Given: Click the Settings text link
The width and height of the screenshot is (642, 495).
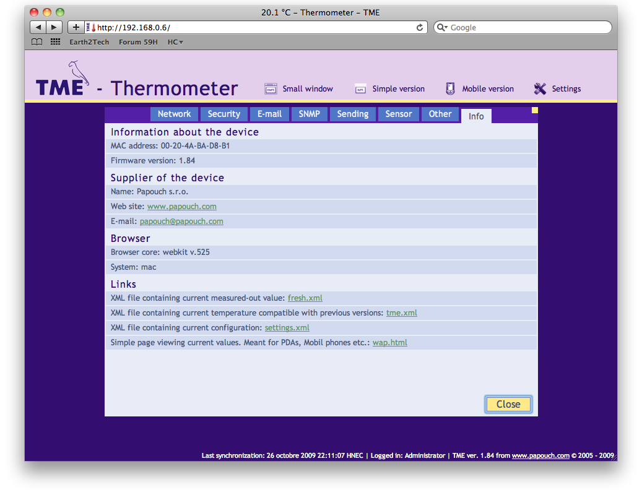Looking at the screenshot, I should [566, 88].
